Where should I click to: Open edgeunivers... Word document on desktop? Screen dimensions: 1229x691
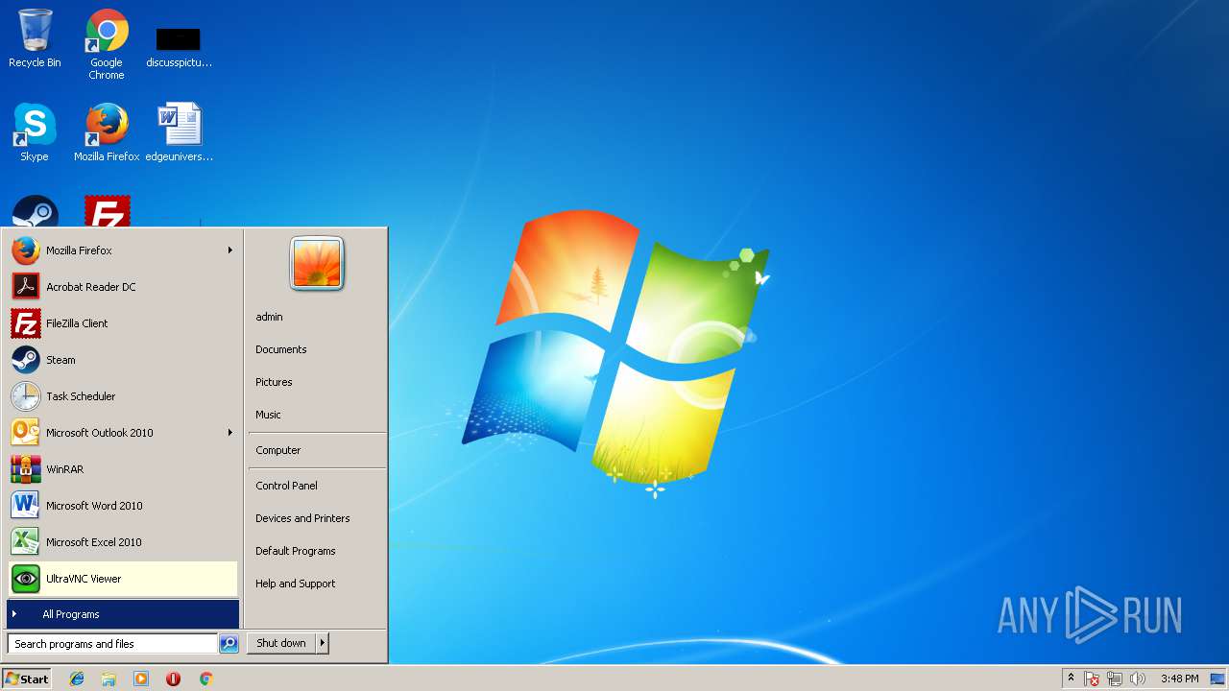[x=180, y=132]
